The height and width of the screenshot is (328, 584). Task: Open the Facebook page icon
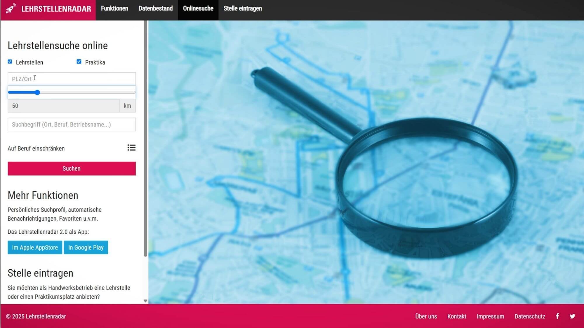(557, 316)
